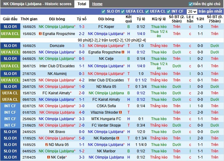Click the Tỷ số column header
Screen dimensions: 224x161
point(81,19)
